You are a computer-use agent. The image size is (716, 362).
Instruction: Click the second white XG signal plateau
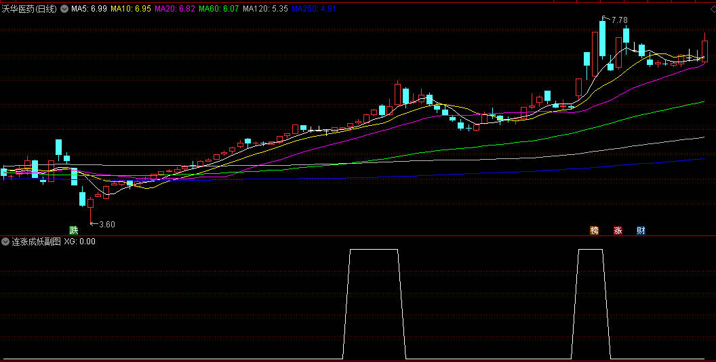[x=590, y=250]
